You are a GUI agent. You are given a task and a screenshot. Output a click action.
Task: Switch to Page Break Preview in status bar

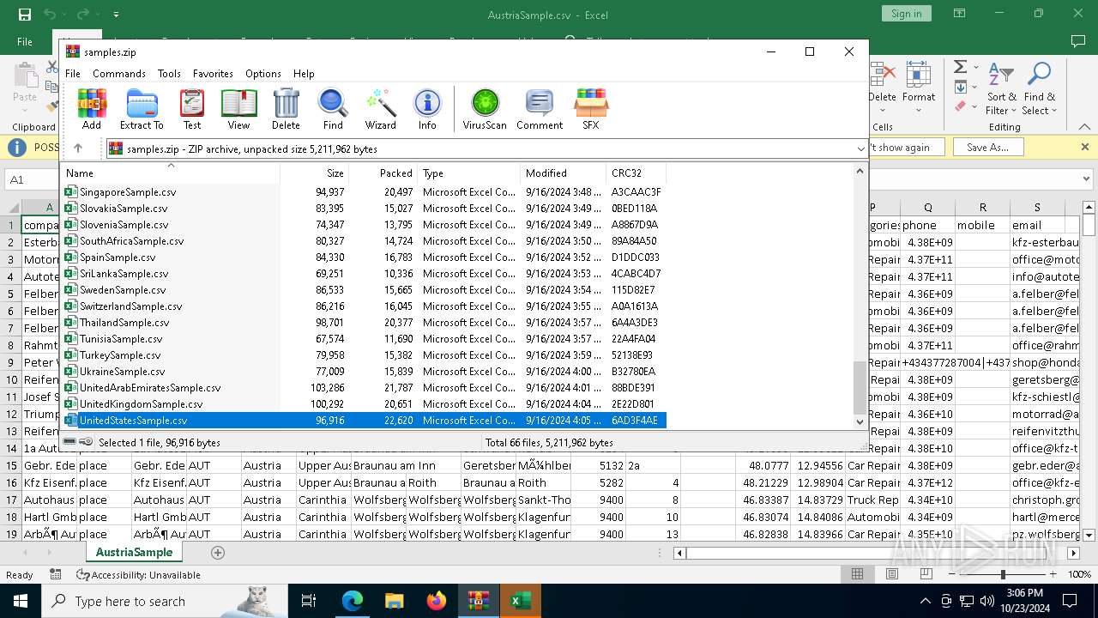pos(926,574)
